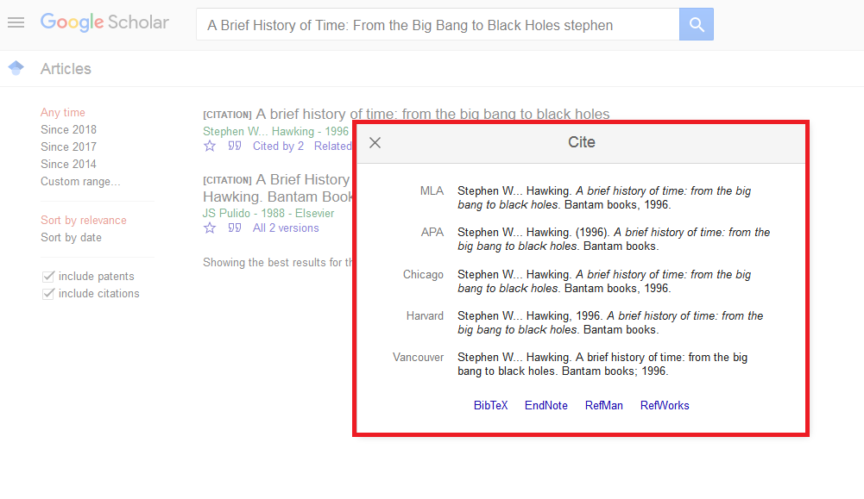
Task: Filter results Since 2014
Action: [68, 164]
